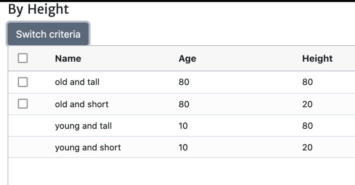Select the old and tall row name
This screenshot has width=355, height=185.
pos(77,82)
